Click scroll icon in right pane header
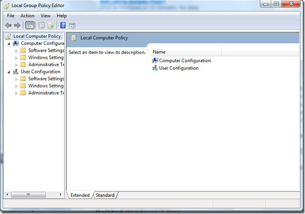Screen dimensions: 305x214 (x=74, y=38)
